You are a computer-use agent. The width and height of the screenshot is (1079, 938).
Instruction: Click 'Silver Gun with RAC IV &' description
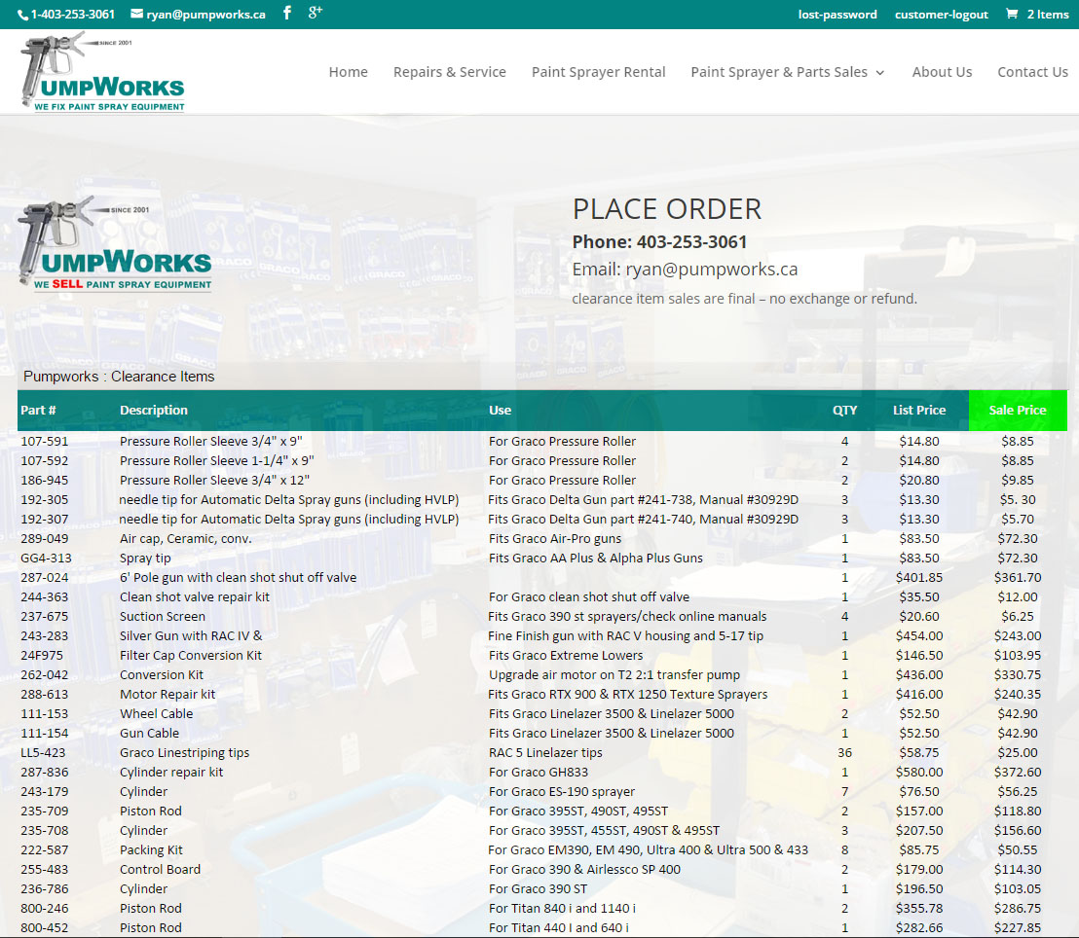pos(191,636)
